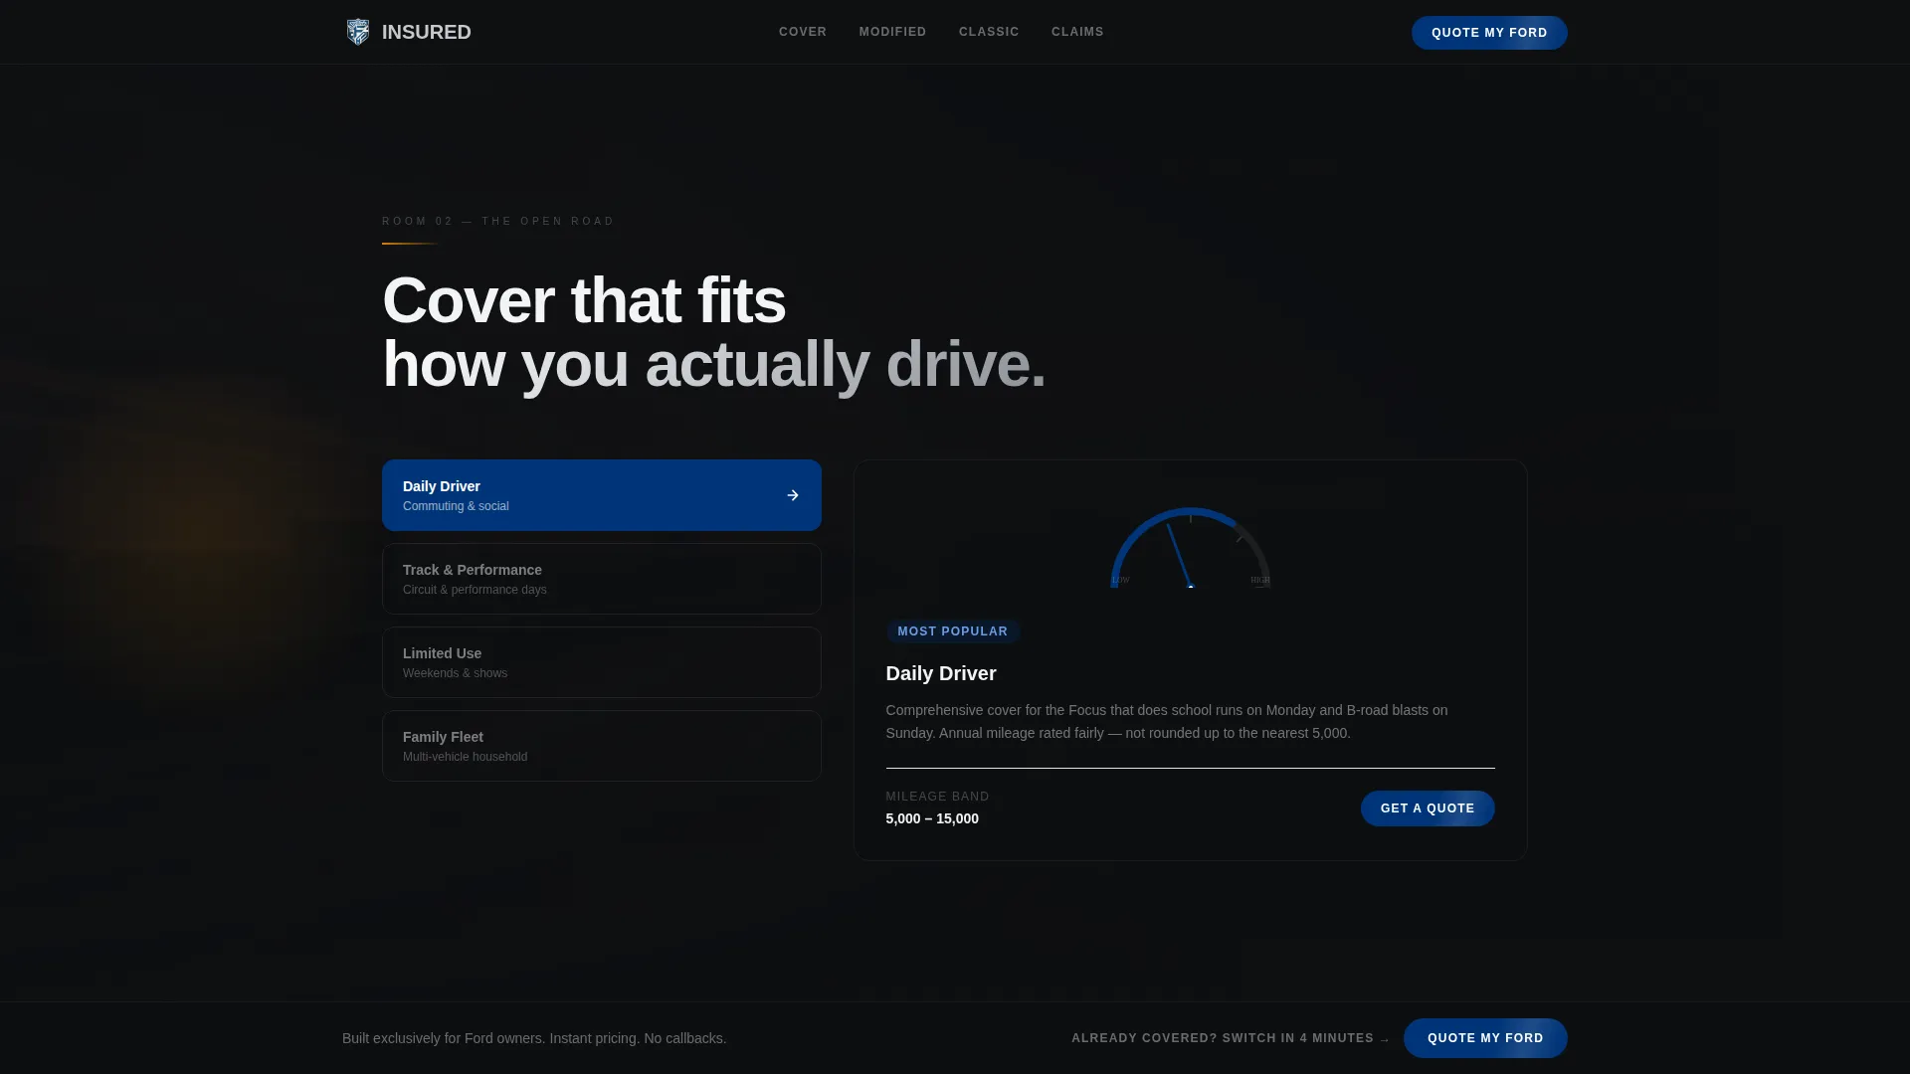The height and width of the screenshot is (1074, 1910).
Task: Click the Room 02 — The Open Road label
Action: coord(498,221)
